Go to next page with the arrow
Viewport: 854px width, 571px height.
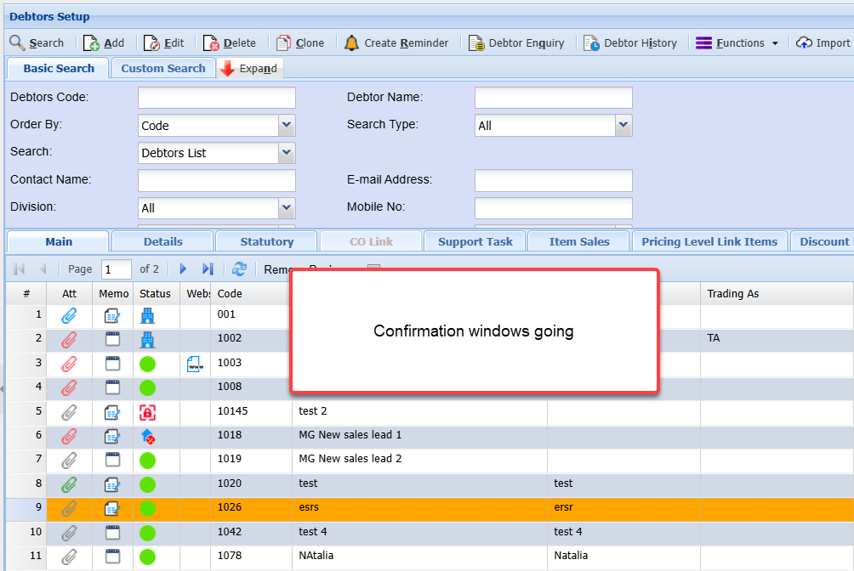183,269
